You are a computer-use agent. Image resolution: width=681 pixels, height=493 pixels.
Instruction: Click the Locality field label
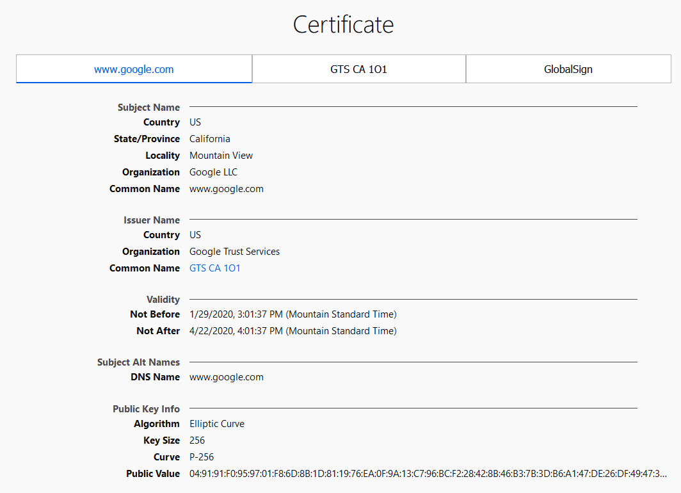coord(163,156)
